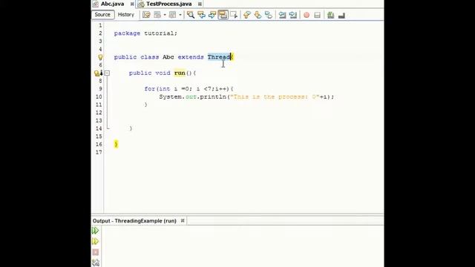475x267 pixels.
Task: Click the string "This is the process: 0"
Action: pyautogui.click(x=275, y=97)
